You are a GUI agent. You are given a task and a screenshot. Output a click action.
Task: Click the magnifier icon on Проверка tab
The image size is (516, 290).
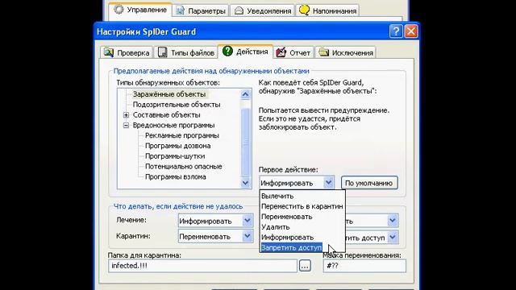coord(109,52)
